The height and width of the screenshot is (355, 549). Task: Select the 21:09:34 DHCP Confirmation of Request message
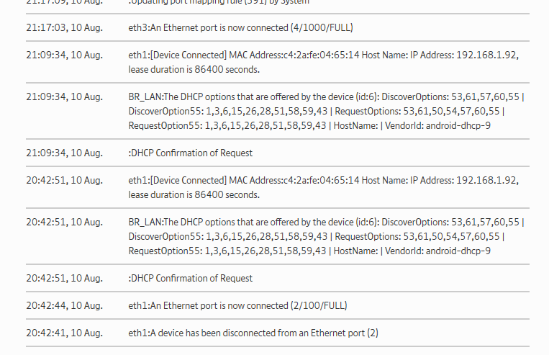(x=190, y=153)
